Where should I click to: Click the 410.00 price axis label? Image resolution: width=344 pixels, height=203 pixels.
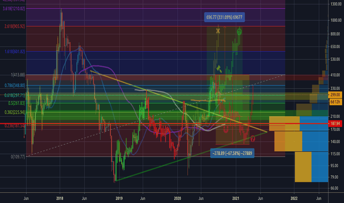tap(335, 75)
